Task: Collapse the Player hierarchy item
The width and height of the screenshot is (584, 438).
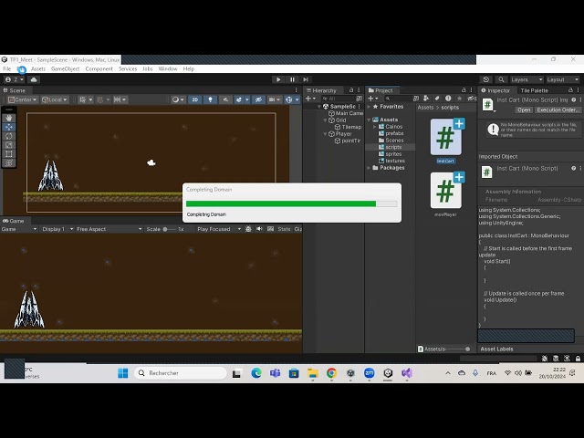Action: tap(325, 134)
